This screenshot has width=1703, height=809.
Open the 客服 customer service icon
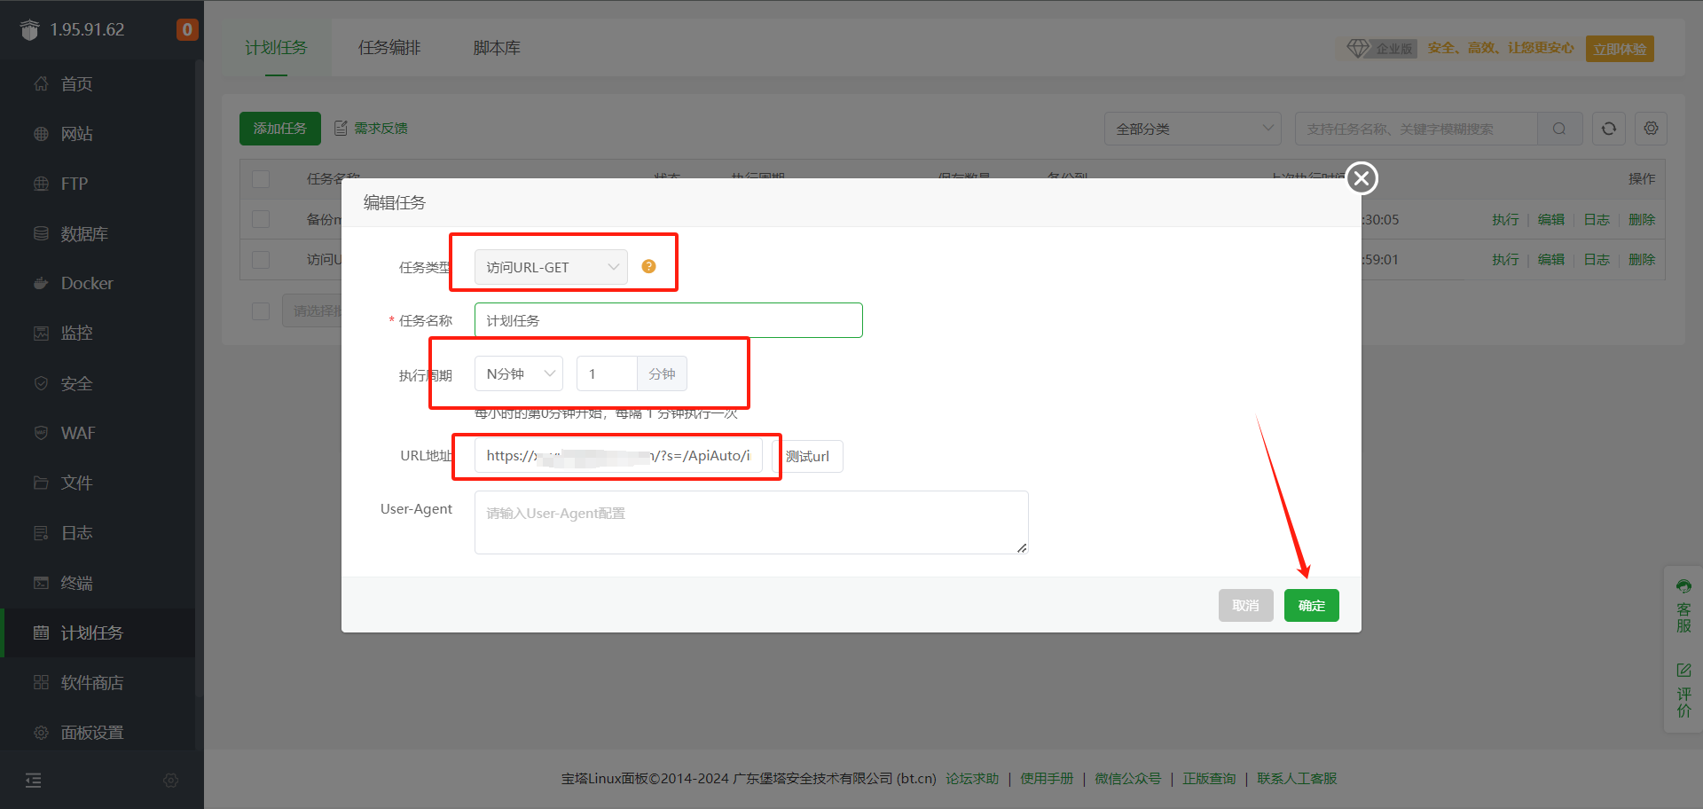[x=1683, y=586]
